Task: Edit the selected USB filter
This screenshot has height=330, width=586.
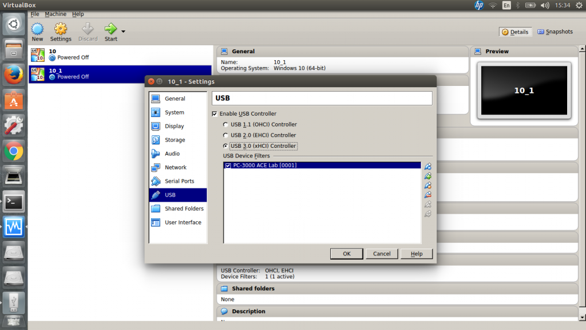Action: 427,186
